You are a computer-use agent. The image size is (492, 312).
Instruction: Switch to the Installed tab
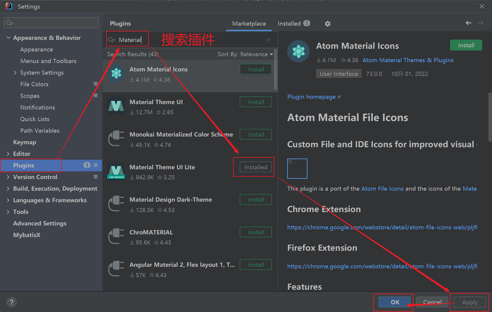tap(294, 23)
